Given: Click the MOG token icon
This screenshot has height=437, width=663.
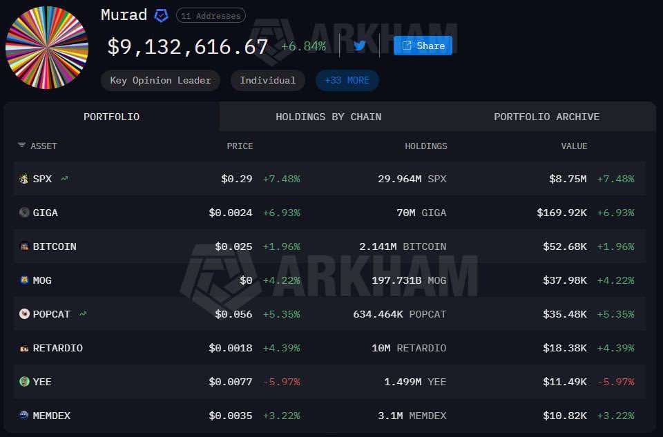Looking at the screenshot, I should [24, 280].
